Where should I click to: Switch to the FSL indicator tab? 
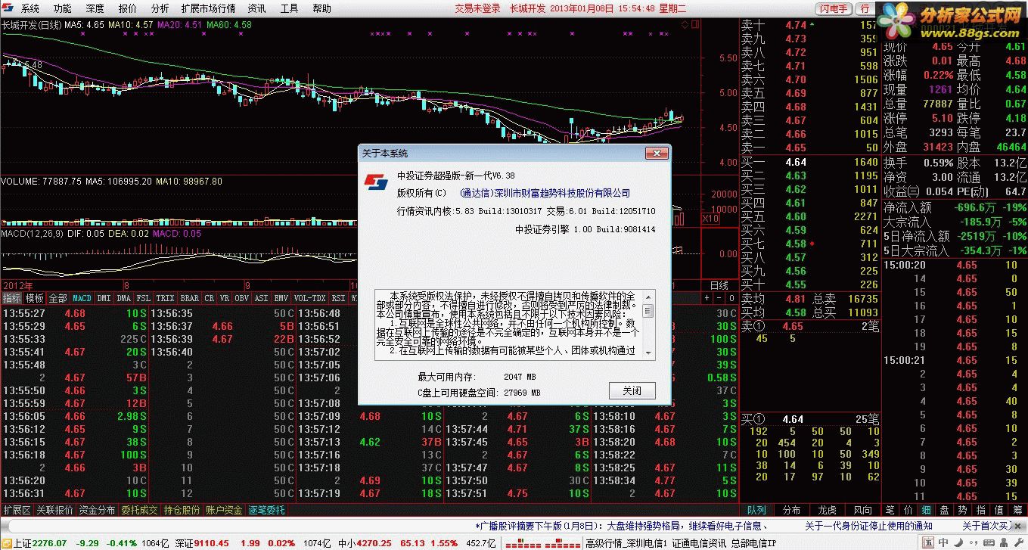pos(144,298)
